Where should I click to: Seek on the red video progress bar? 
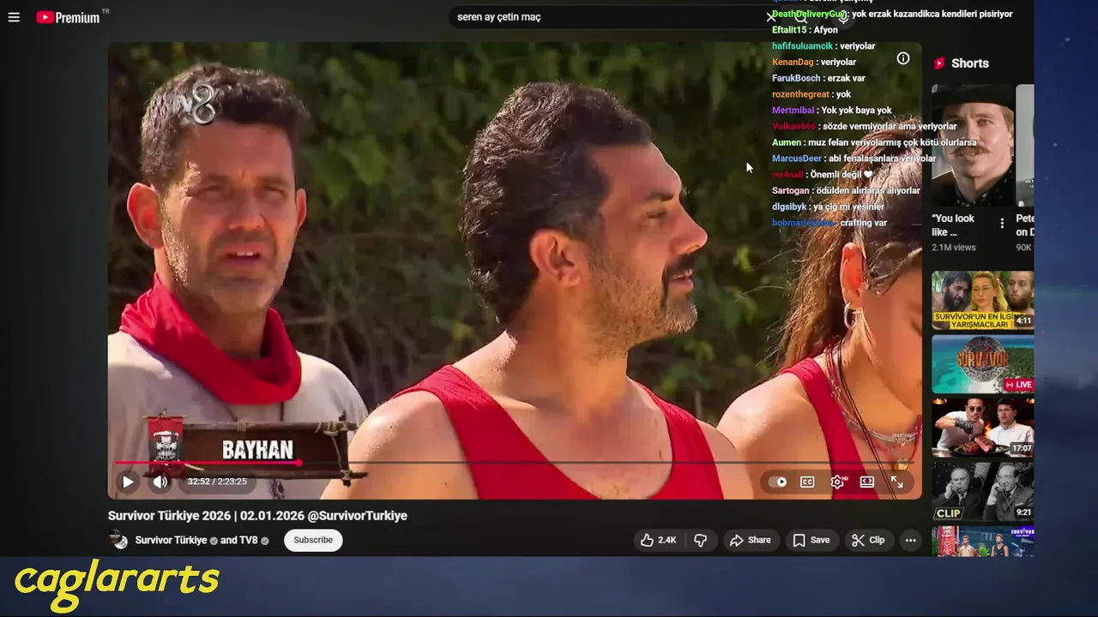[x=515, y=463]
